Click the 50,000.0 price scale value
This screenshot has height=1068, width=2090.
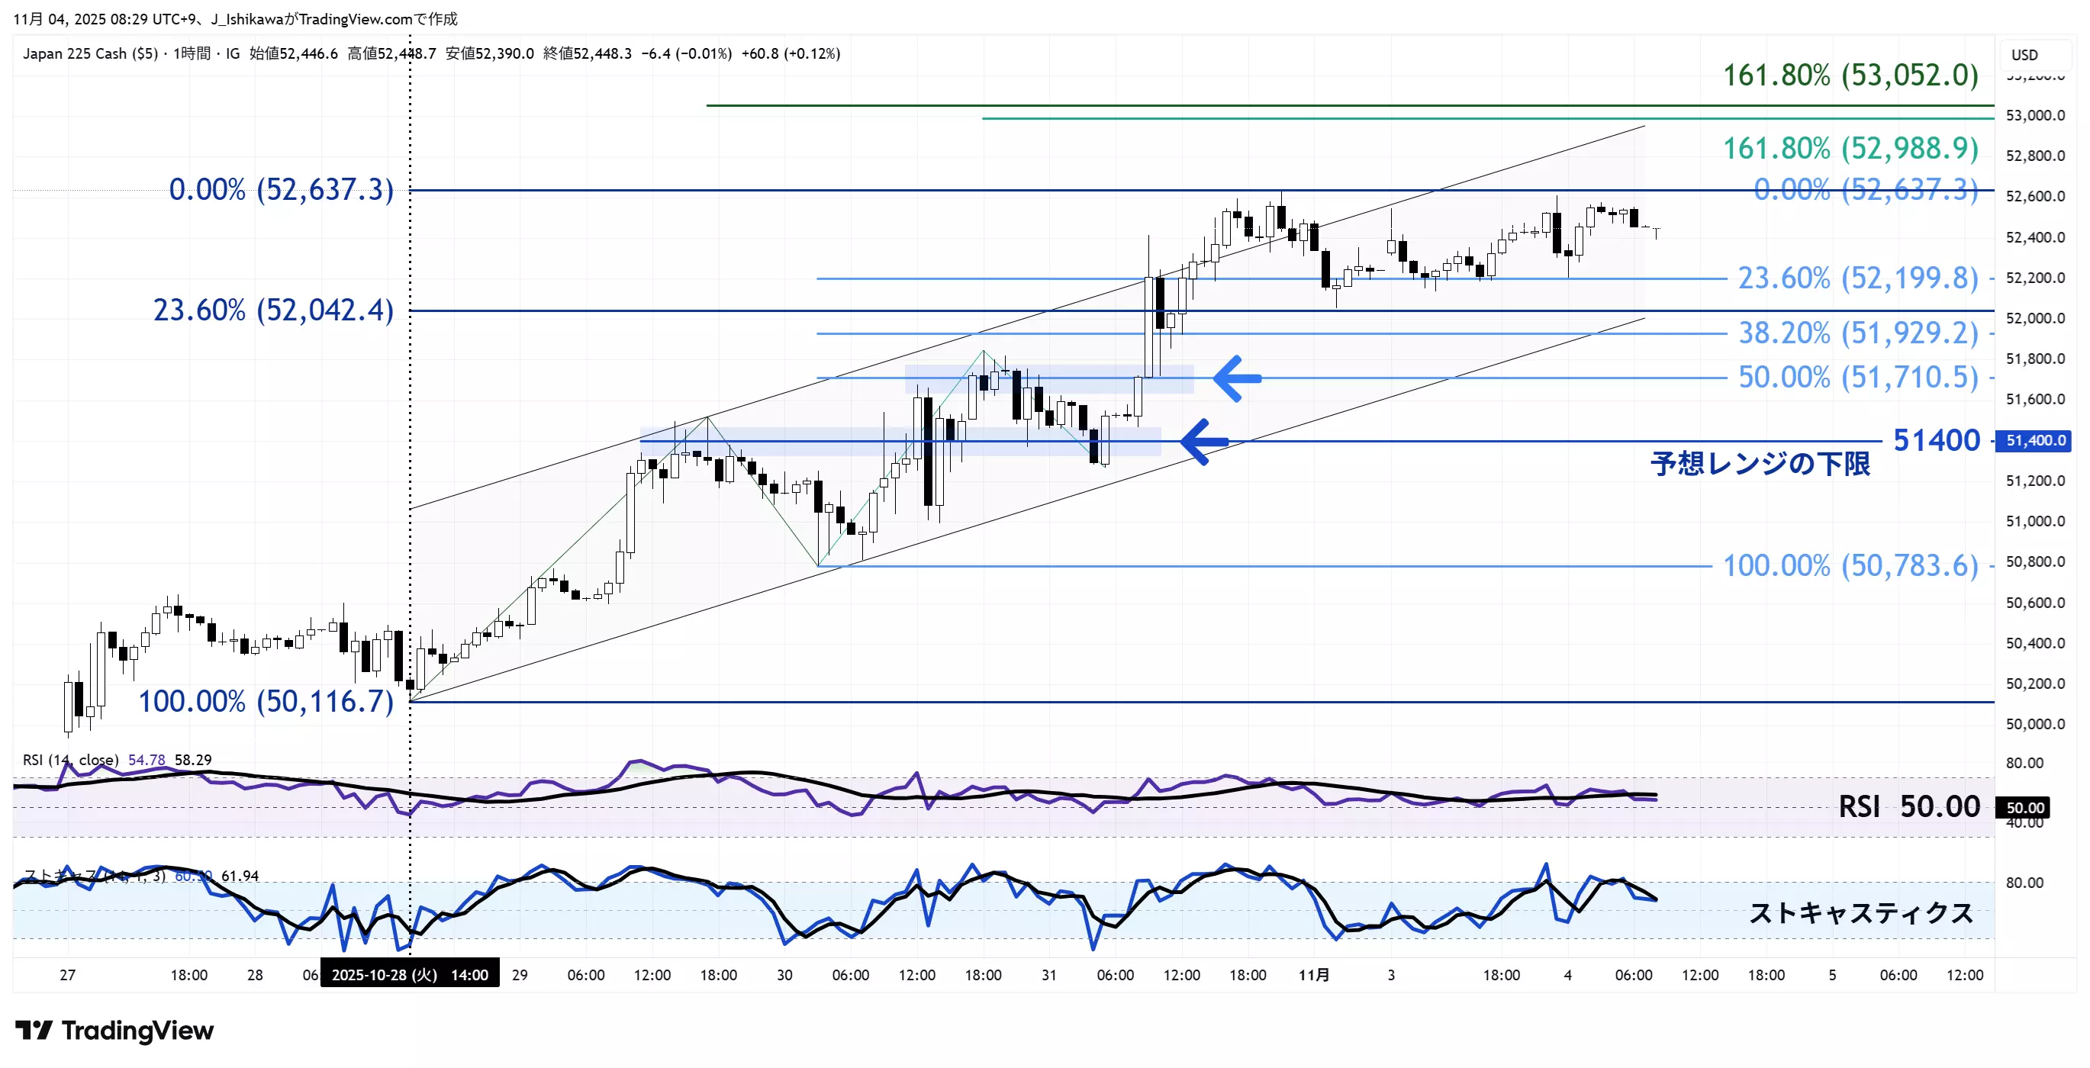[2035, 724]
